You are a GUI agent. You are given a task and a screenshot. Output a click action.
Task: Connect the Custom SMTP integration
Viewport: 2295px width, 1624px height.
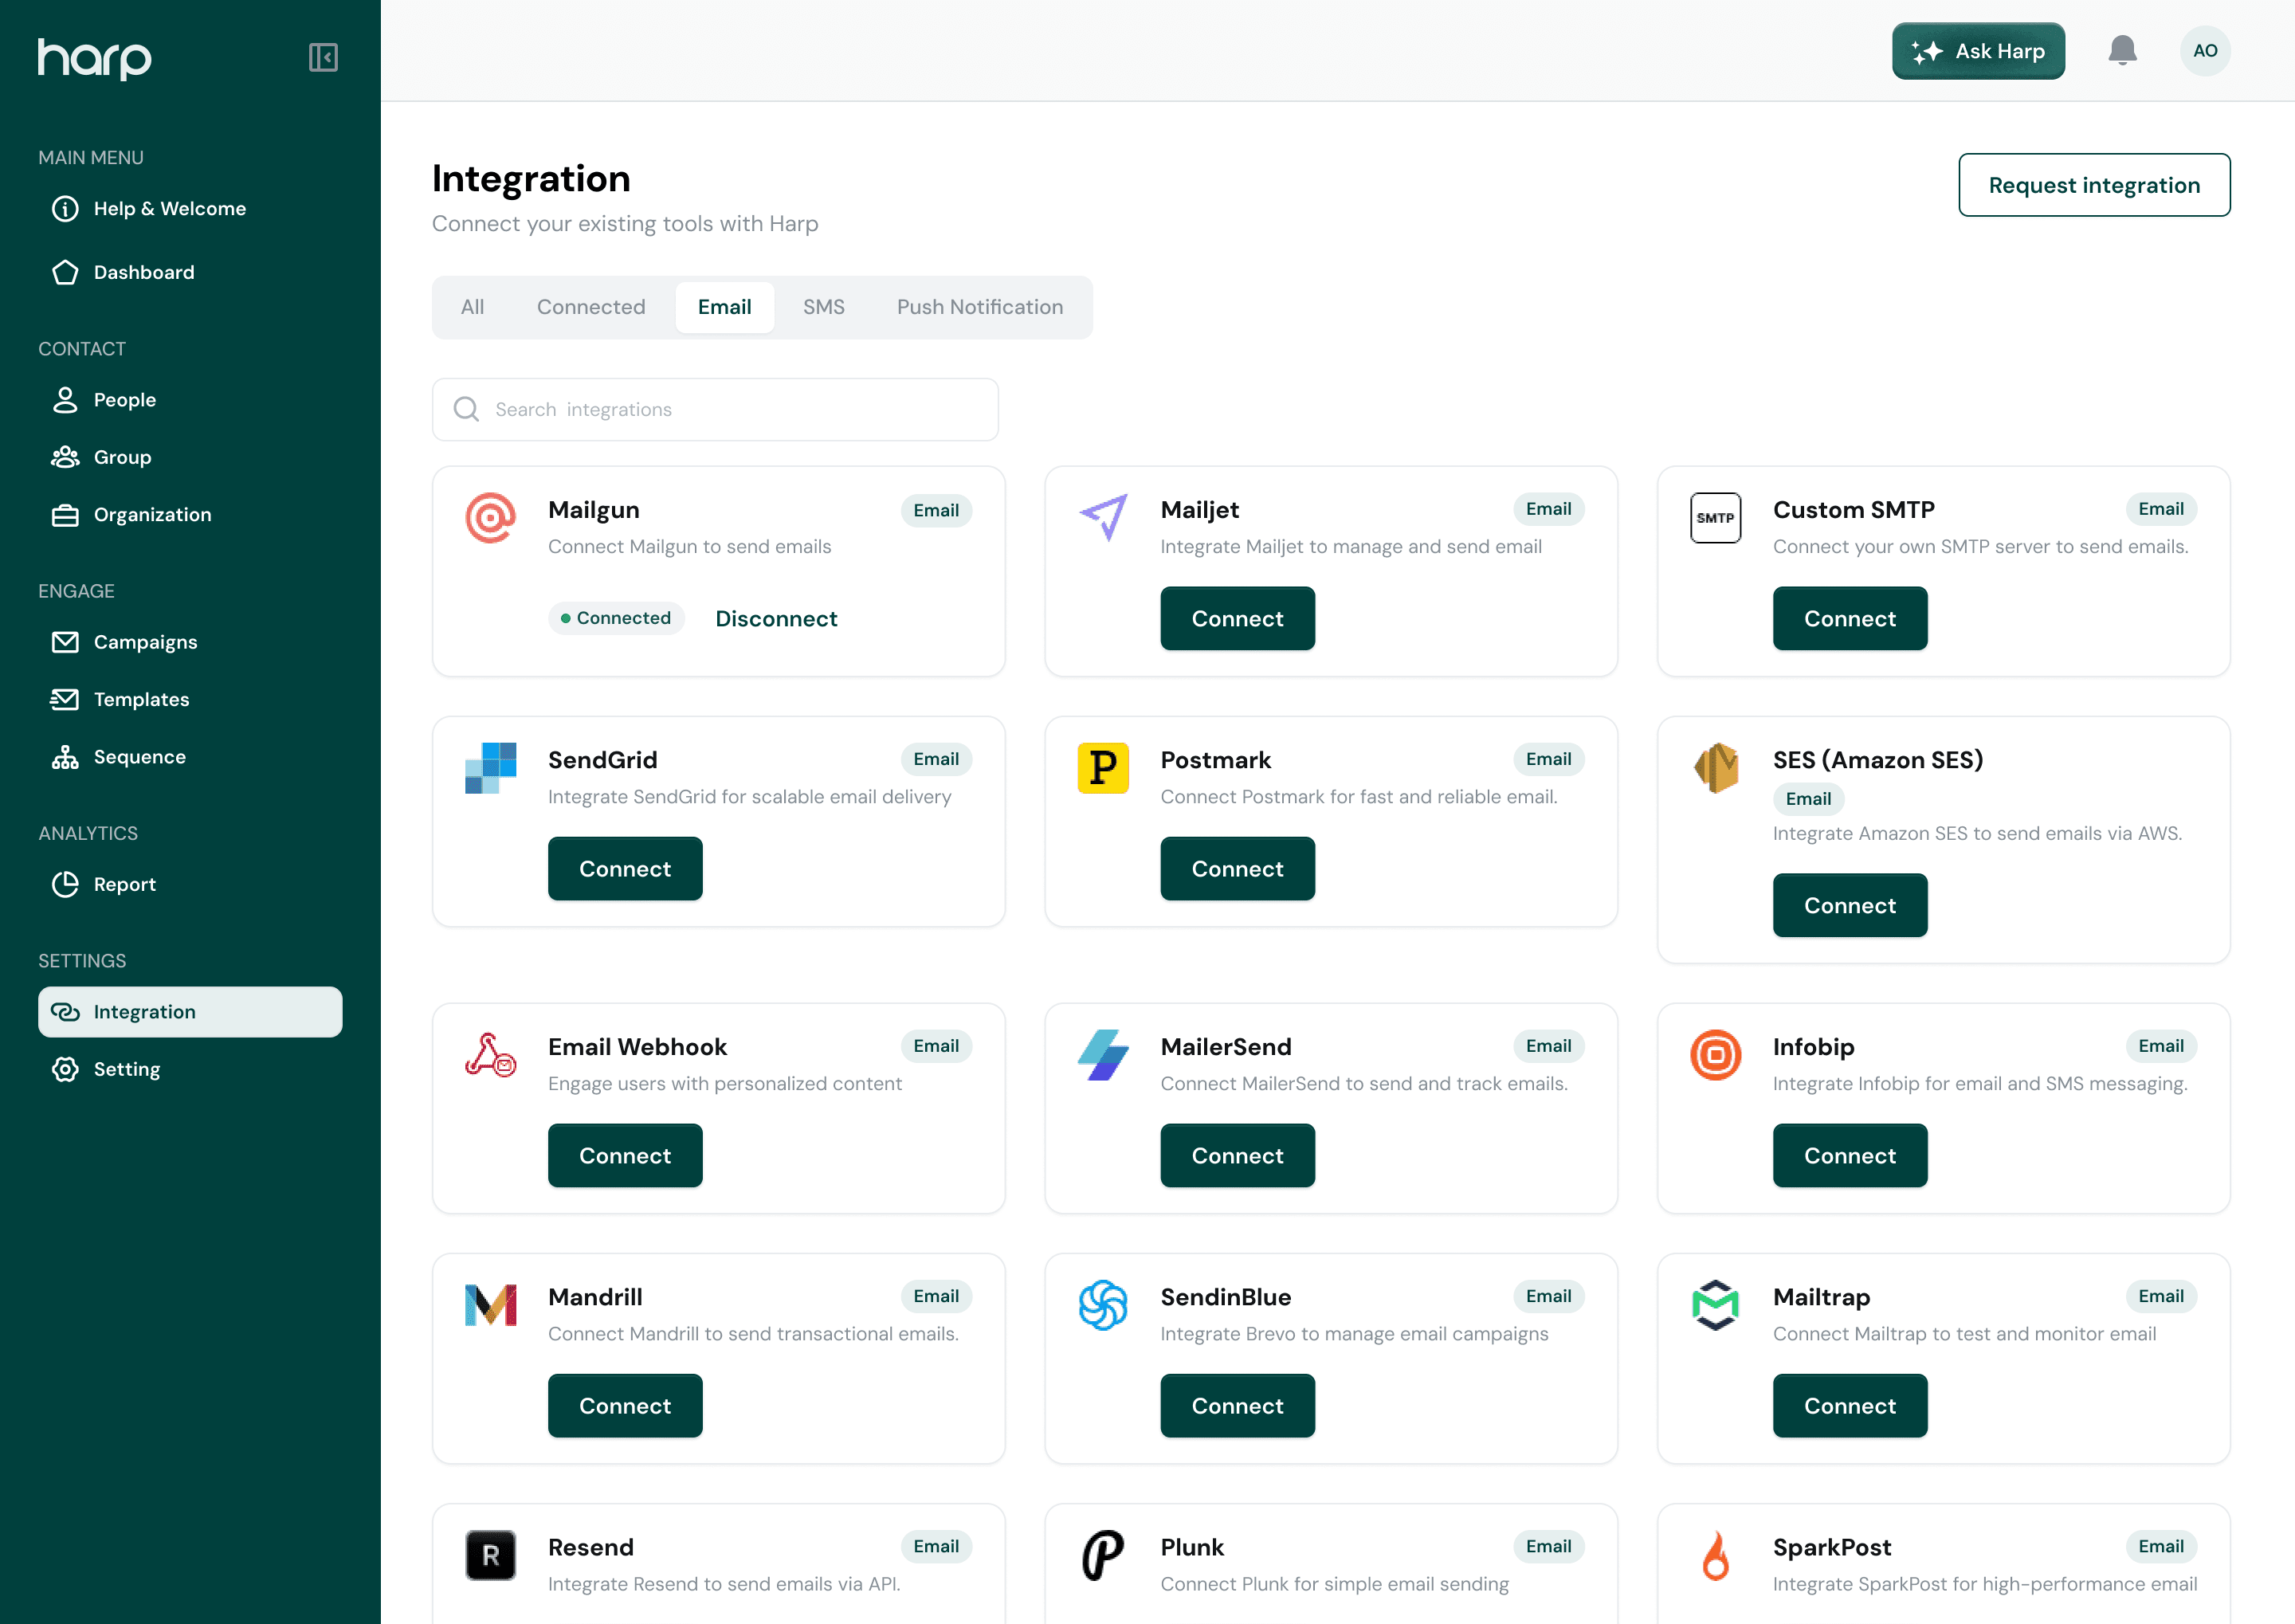[x=1850, y=619]
